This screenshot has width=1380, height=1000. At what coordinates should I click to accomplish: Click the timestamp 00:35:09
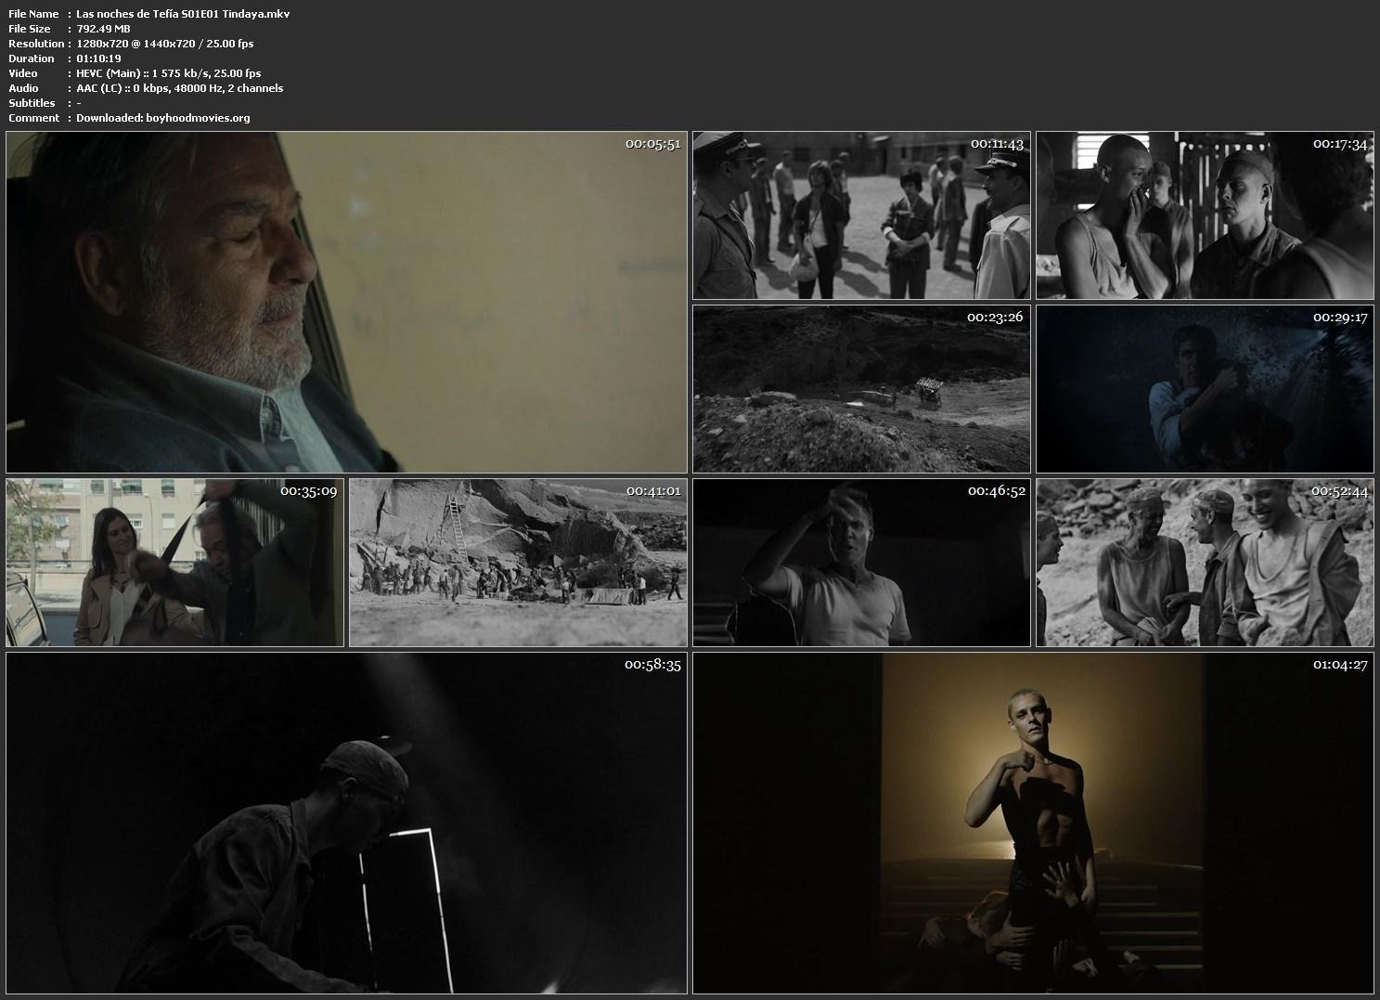309,491
